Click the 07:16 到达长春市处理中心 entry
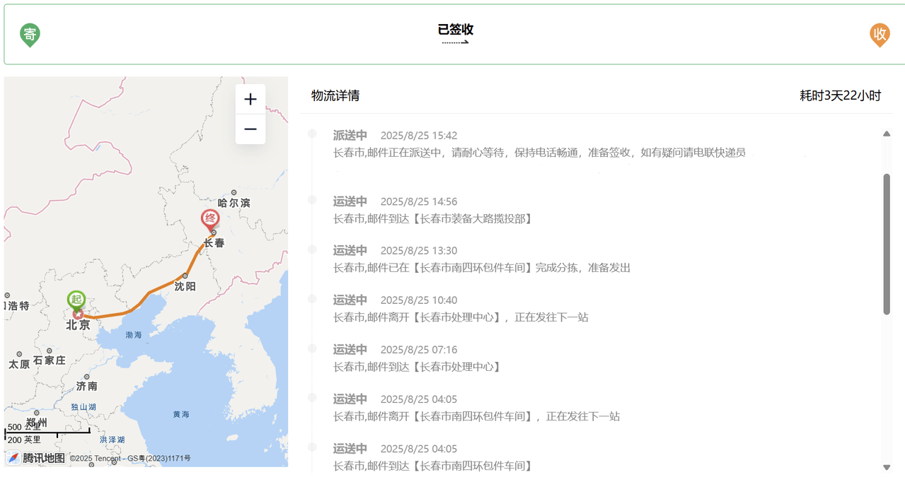Viewport: 905px width, 477px height. tap(417, 358)
